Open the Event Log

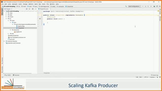155,75
